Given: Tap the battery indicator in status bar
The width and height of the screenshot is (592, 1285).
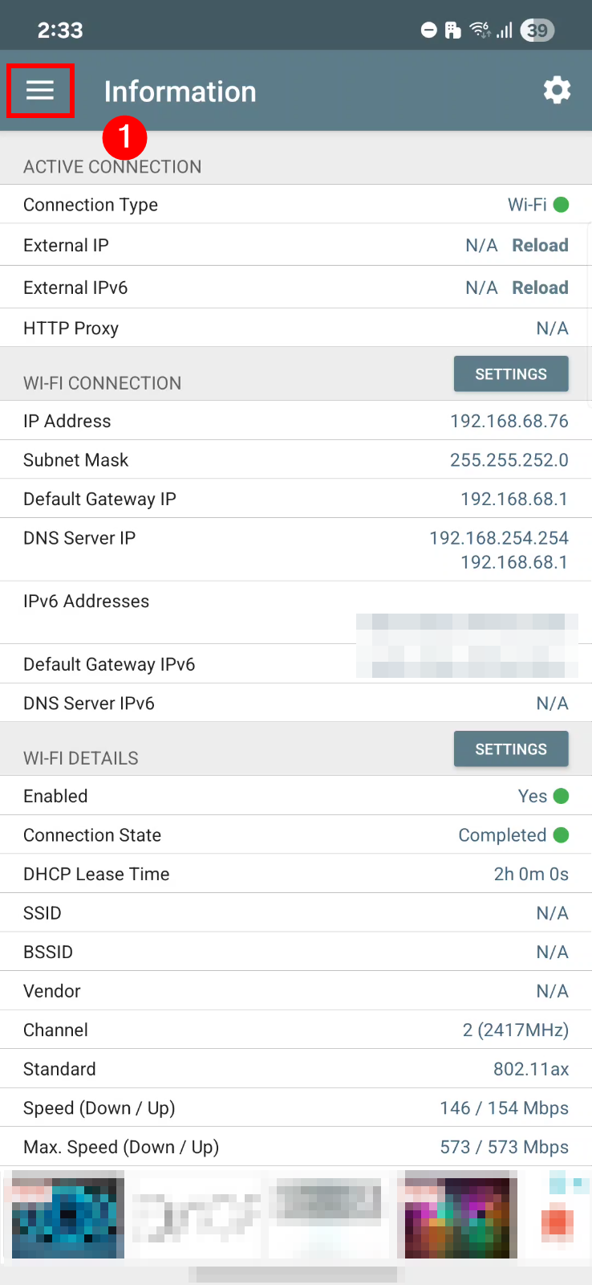Looking at the screenshot, I should point(537,31).
